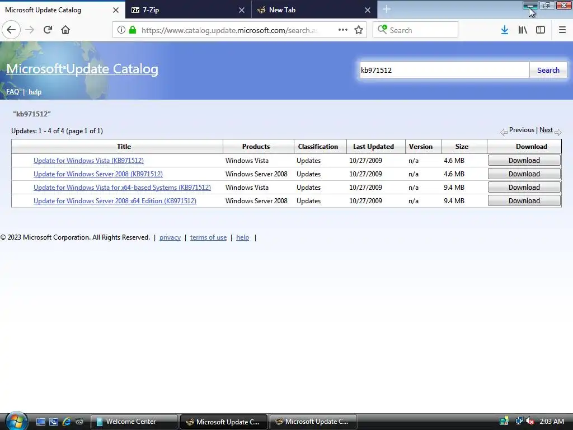Sort results by Title column header

pos(124,147)
